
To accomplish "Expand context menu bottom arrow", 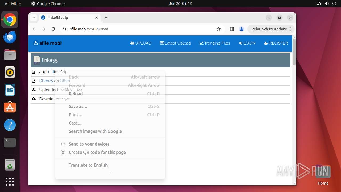I will point(110,173).
